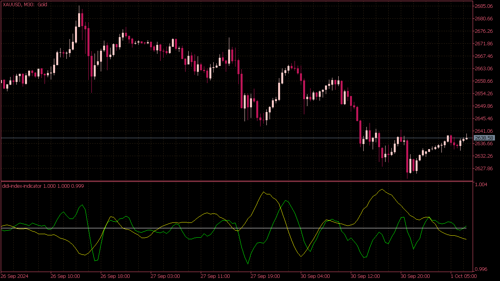
Task: Click the 26 Sep 2024 date label
Action: [x=15, y=276]
